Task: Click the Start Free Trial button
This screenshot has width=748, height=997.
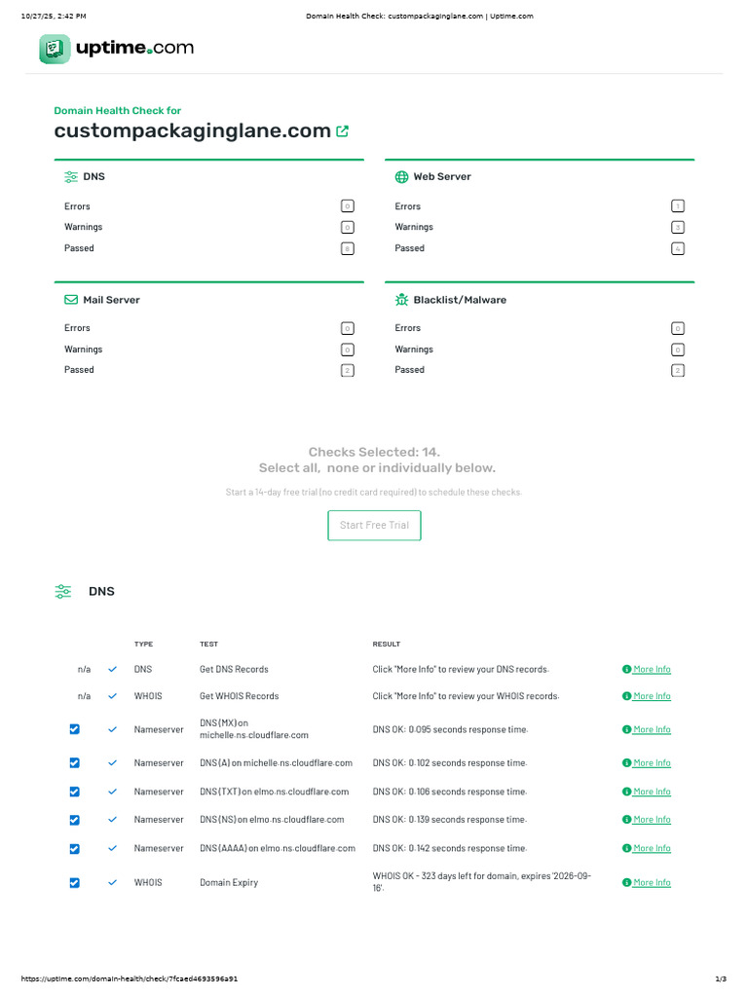Action: [374, 525]
